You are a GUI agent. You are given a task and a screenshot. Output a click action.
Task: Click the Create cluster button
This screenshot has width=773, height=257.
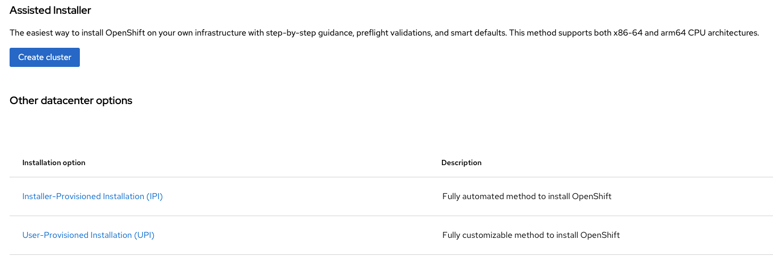[x=45, y=57]
